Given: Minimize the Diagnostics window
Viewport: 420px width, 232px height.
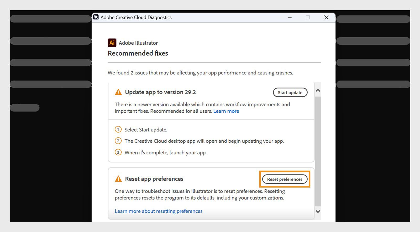Looking at the screenshot, I should click(x=290, y=17).
